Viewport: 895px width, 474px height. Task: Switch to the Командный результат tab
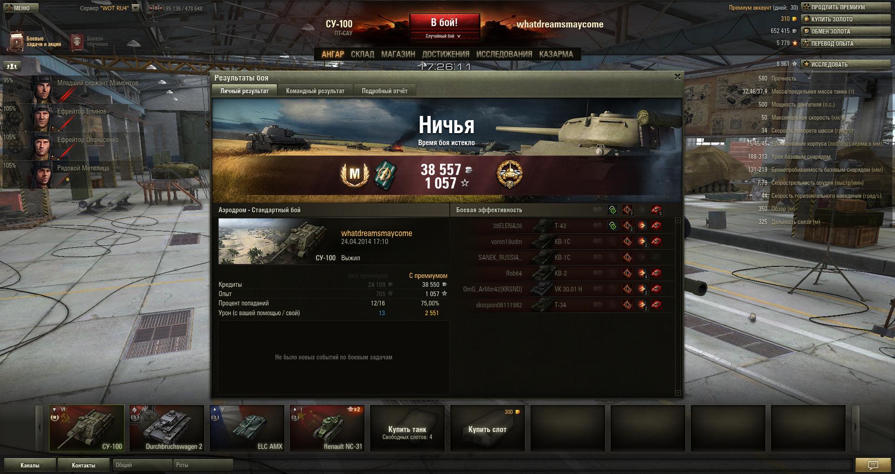tap(315, 91)
